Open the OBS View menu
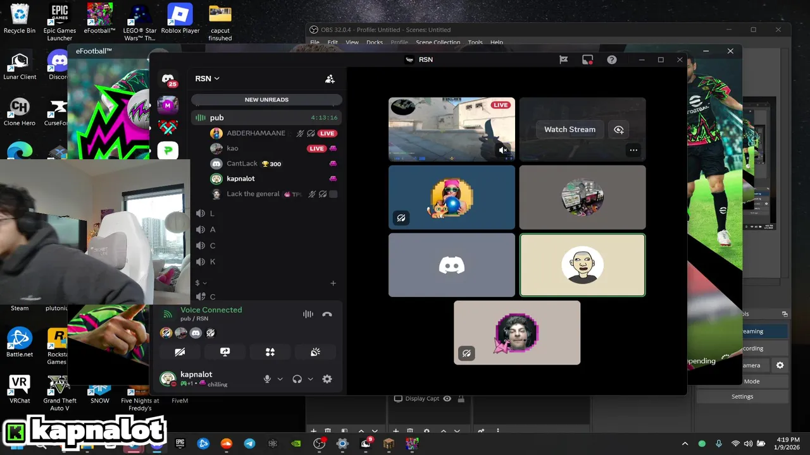 point(352,42)
